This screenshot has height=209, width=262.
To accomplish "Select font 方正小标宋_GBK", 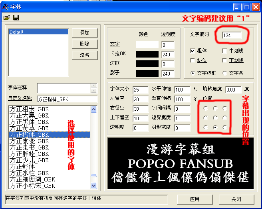I will pyautogui.click(x=50, y=186).
